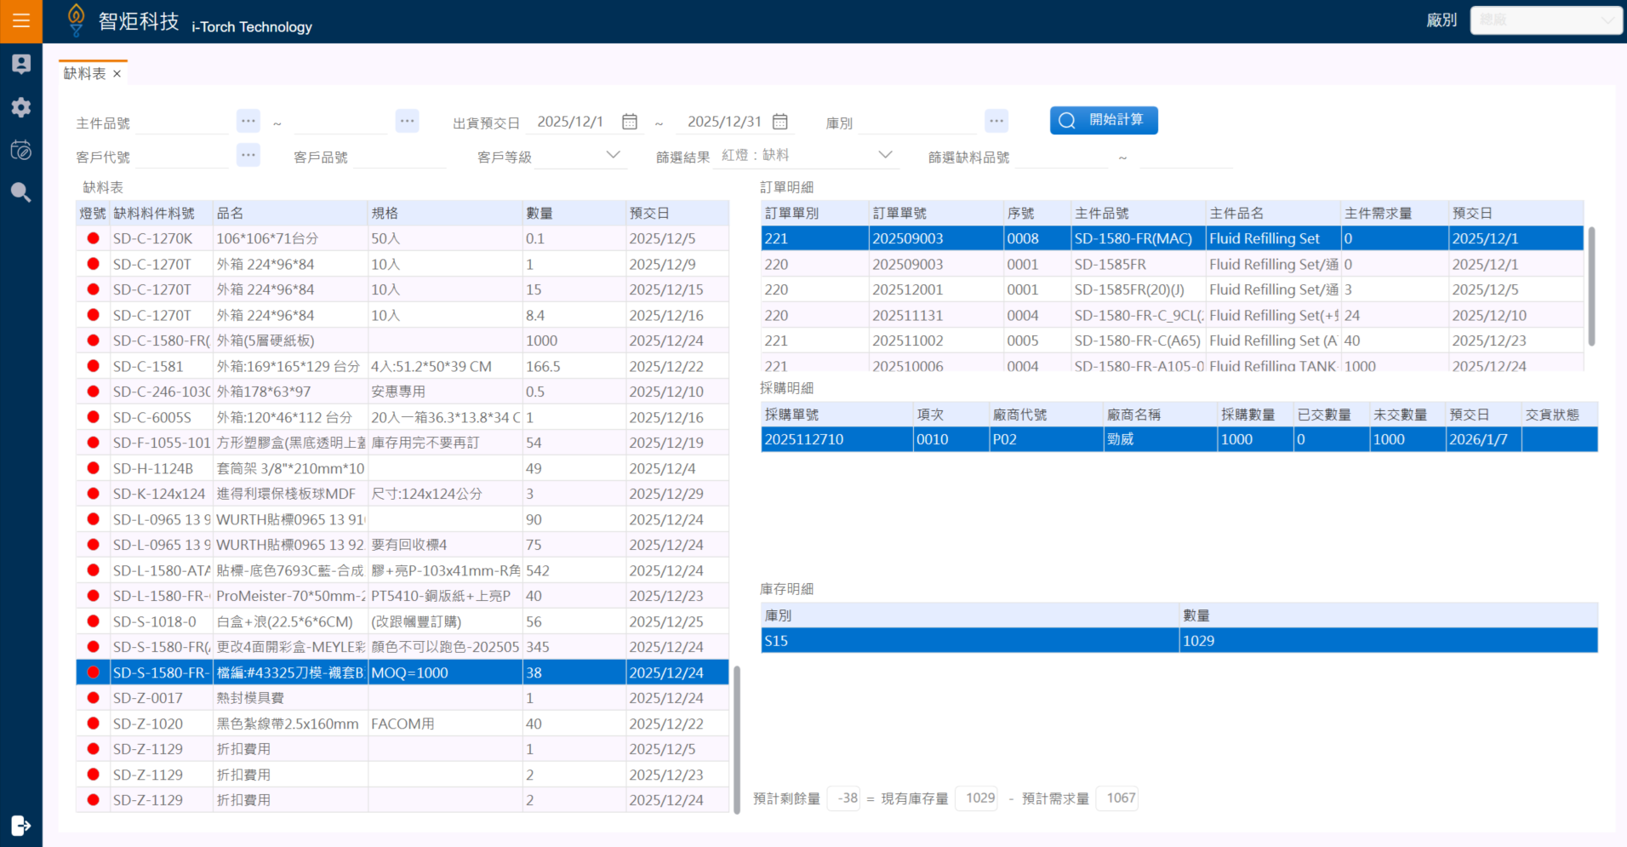Viewport: 1627px width, 847px height.
Task: Click lookup ellipsis button beside 庫別 field
Action: click(996, 121)
